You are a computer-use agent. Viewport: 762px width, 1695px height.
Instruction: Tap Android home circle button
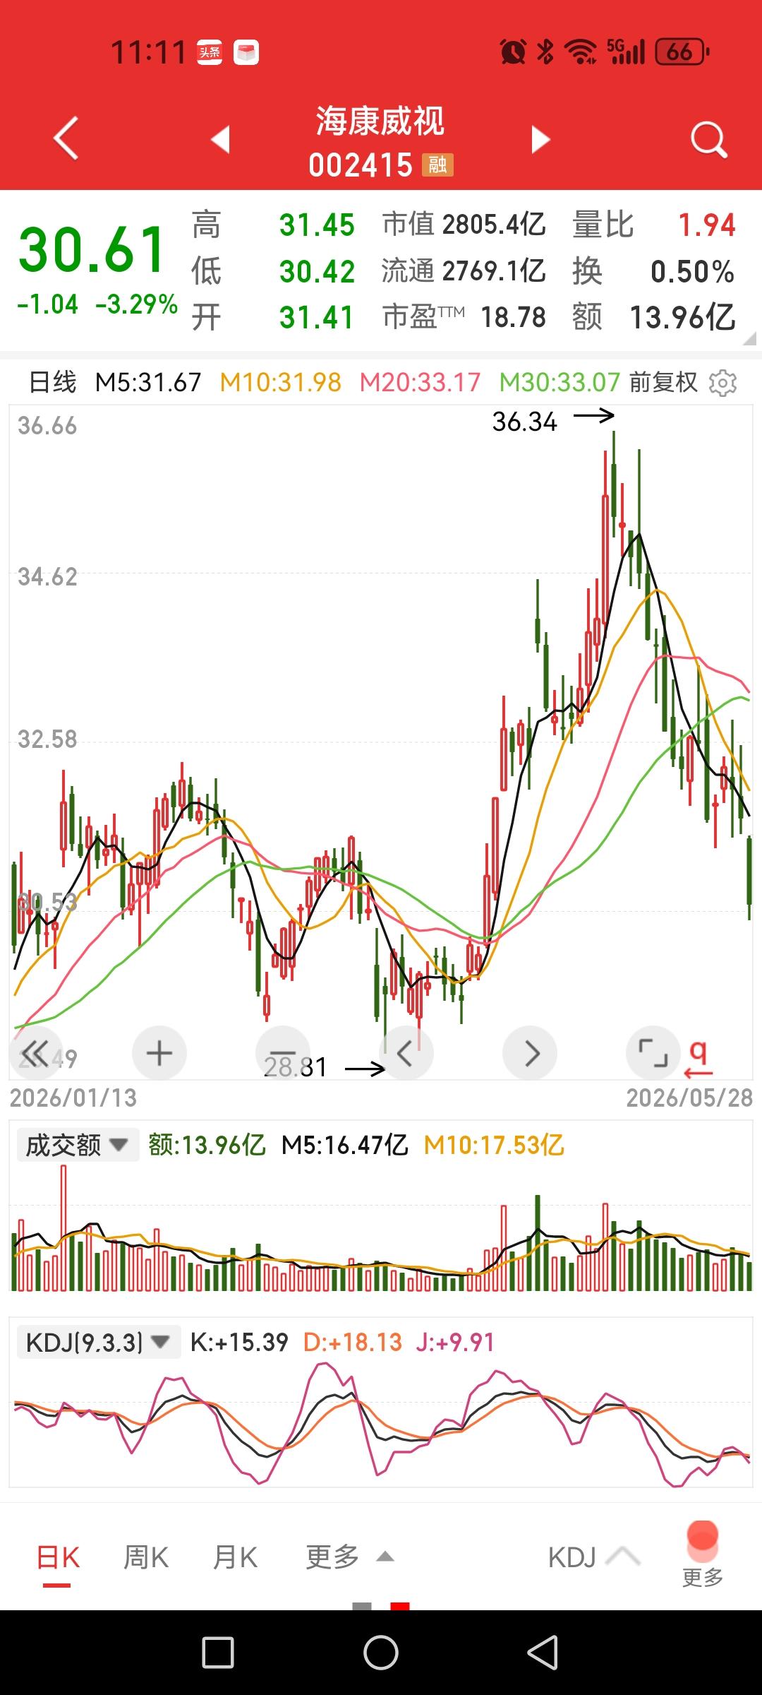coord(381,1653)
